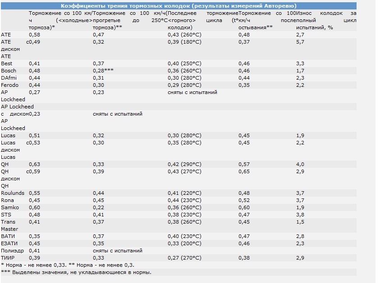The width and height of the screenshot is (380, 283).
Task: Click the ВАТИ row label
Action: click(8, 236)
